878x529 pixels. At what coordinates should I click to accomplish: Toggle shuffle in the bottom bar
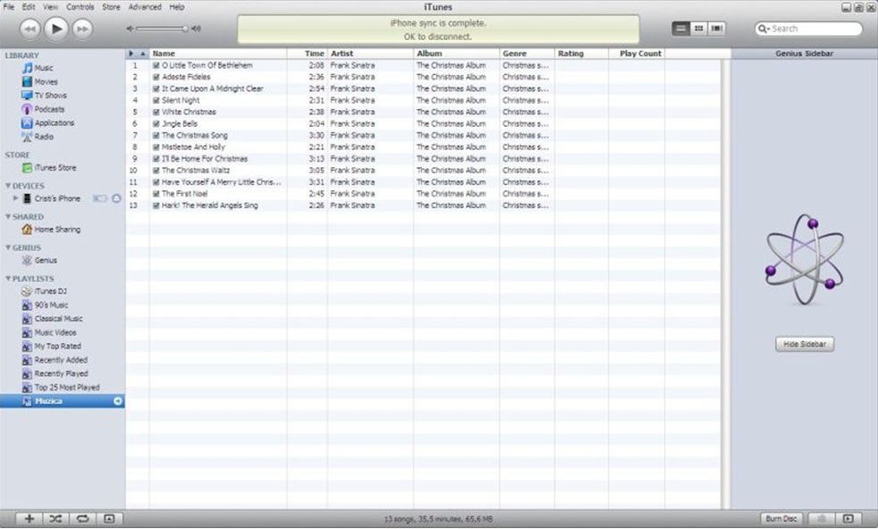point(55,518)
